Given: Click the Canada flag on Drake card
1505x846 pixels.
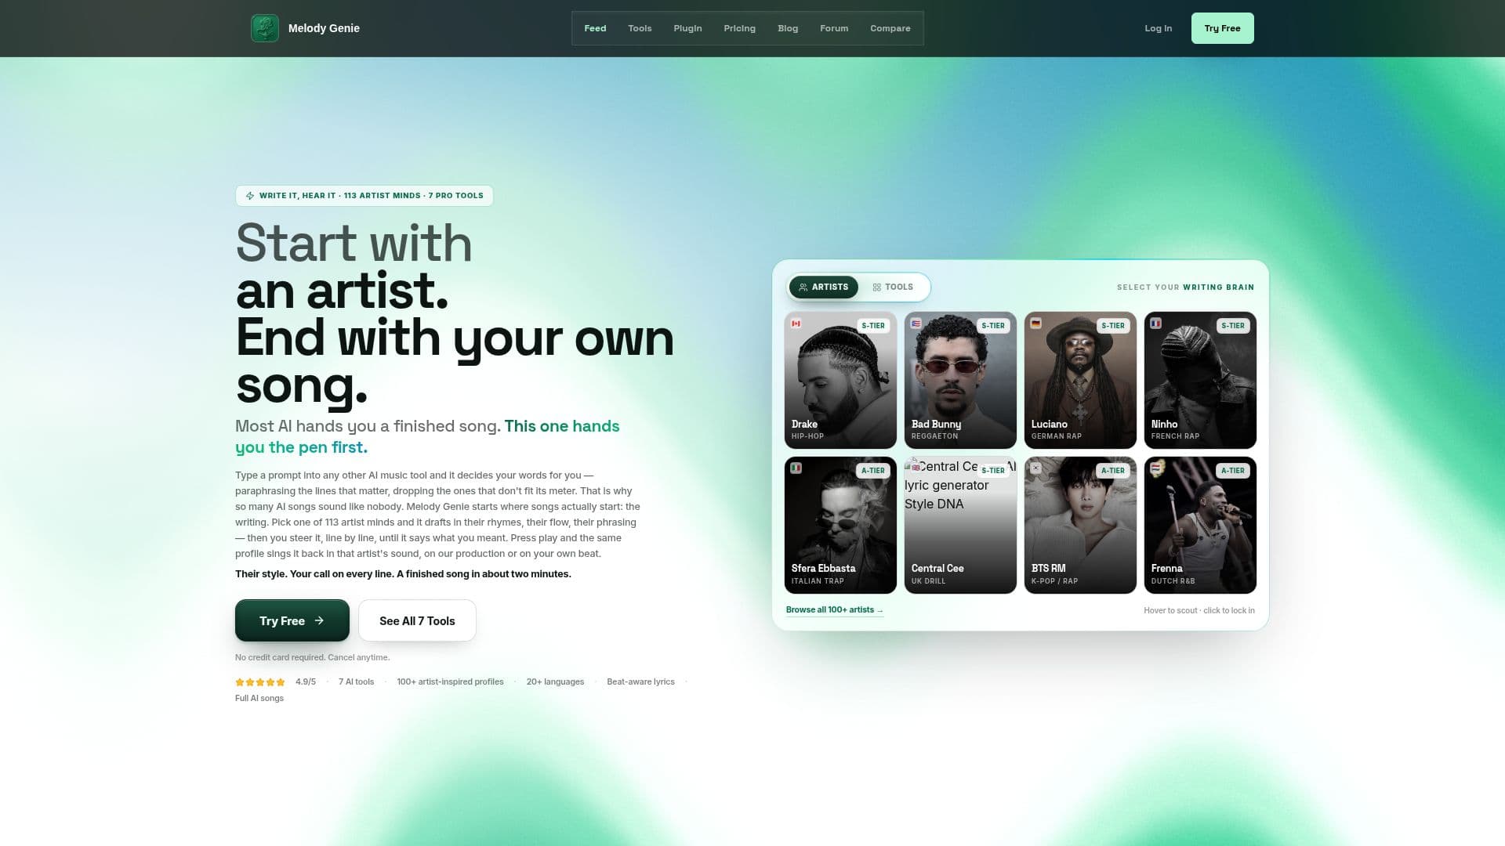Looking at the screenshot, I should [796, 324].
